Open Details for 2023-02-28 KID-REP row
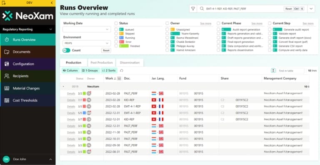Image resolution: width=320 pixels, height=165 pixels. coord(71,100)
